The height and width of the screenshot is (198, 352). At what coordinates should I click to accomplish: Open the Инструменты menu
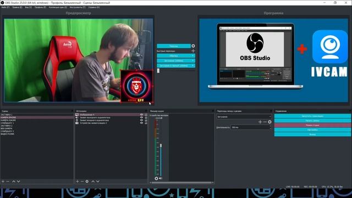(78, 7)
